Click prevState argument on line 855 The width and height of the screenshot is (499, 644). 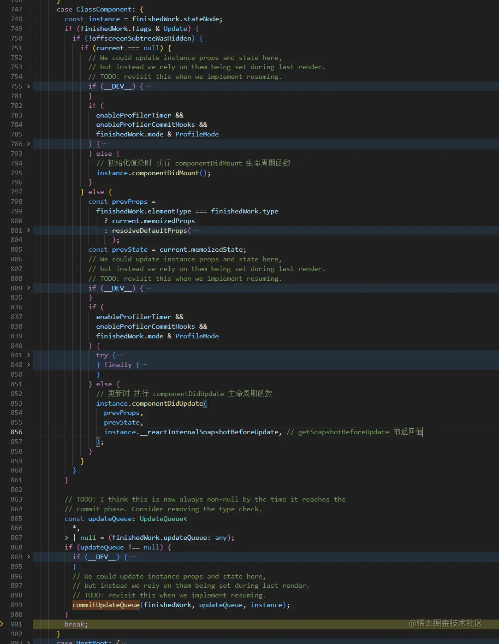[x=122, y=422]
